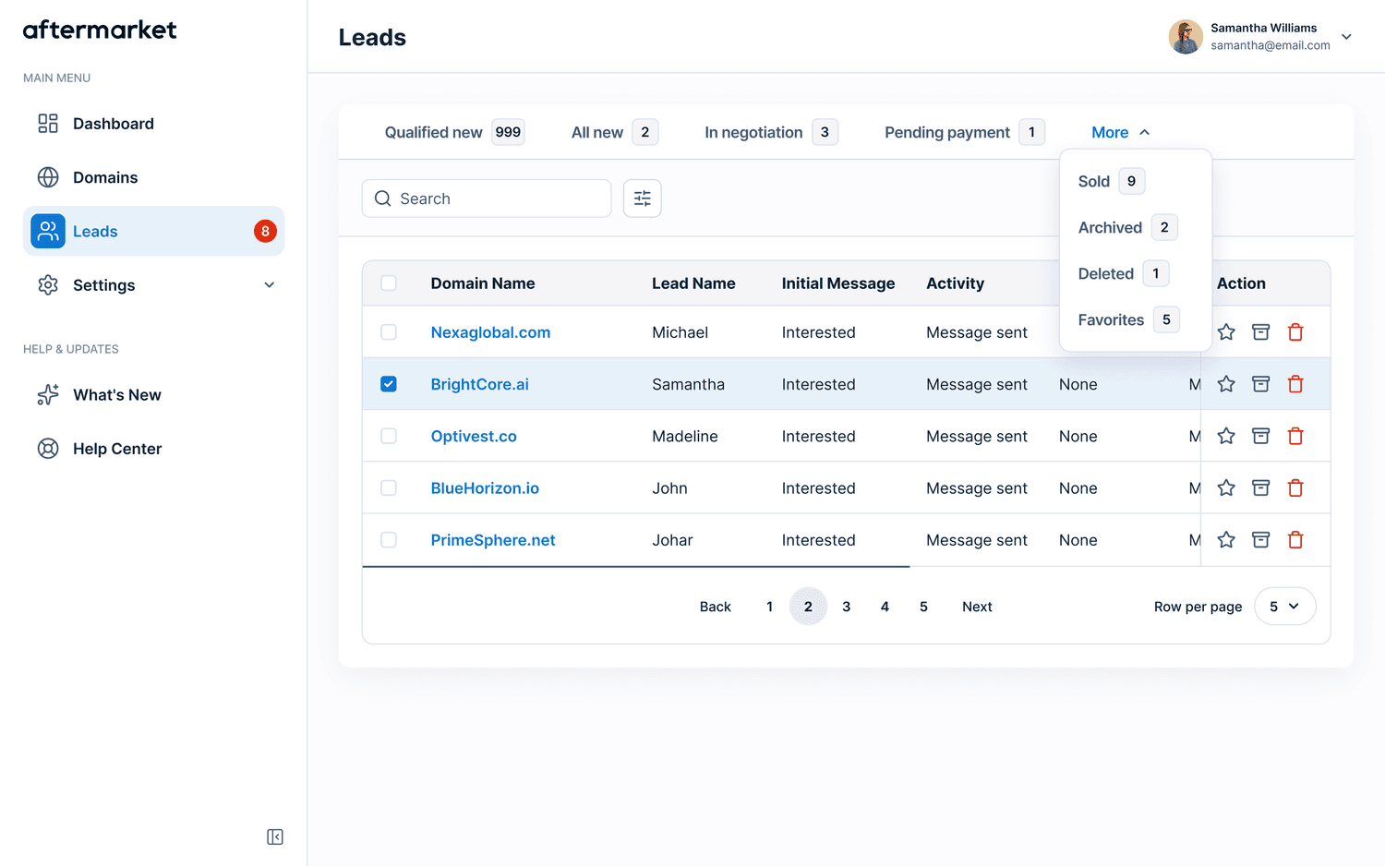Focus the Search leads input field

487,198
